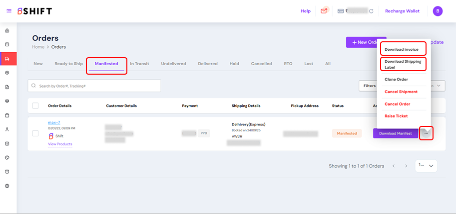This screenshot has height=214, width=456.
Task: Click the three-dots more actions button
Action: 426,133
